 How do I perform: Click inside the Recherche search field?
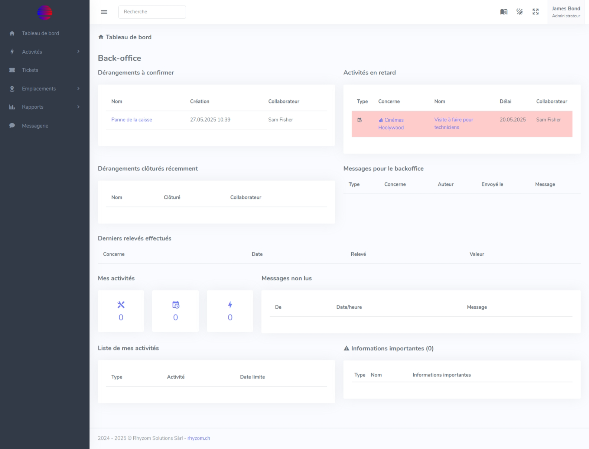pos(152,12)
